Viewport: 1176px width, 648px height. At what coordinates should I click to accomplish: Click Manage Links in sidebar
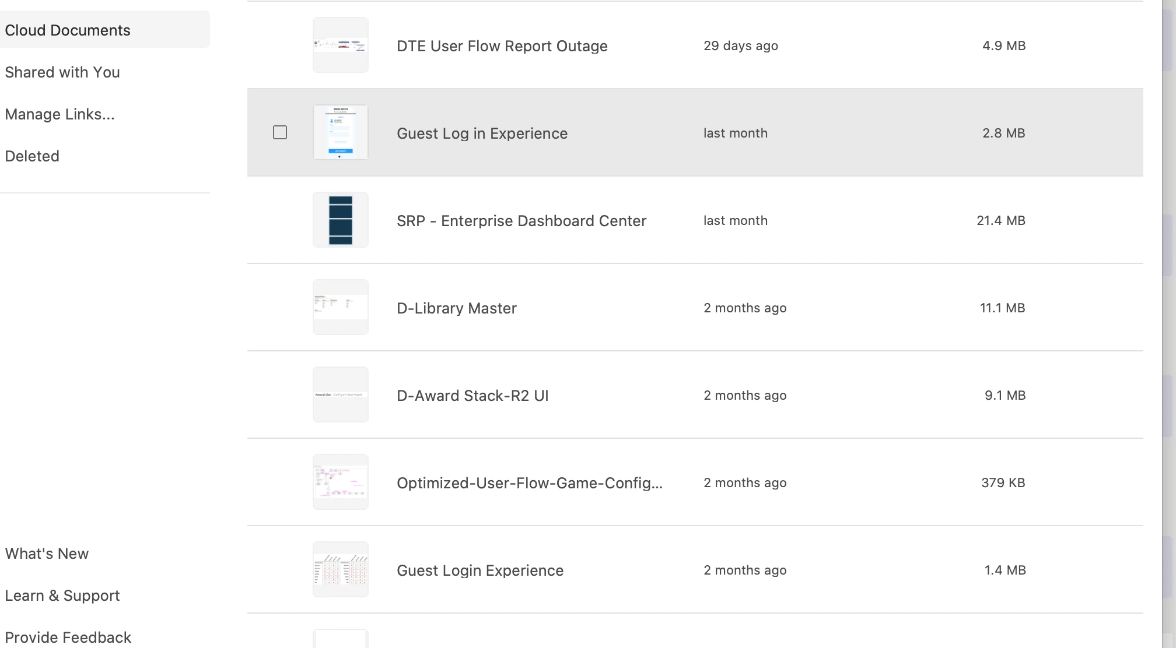pyautogui.click(x=60, y=114)
